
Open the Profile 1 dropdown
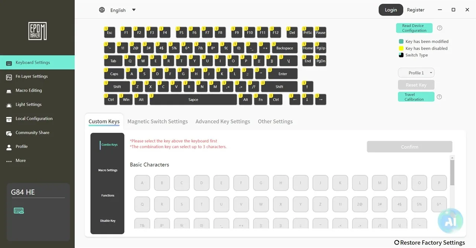tap(416, 73)
